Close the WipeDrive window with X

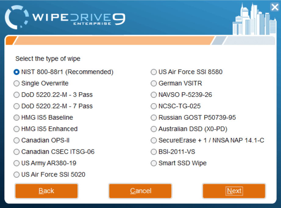click(275, 7)
